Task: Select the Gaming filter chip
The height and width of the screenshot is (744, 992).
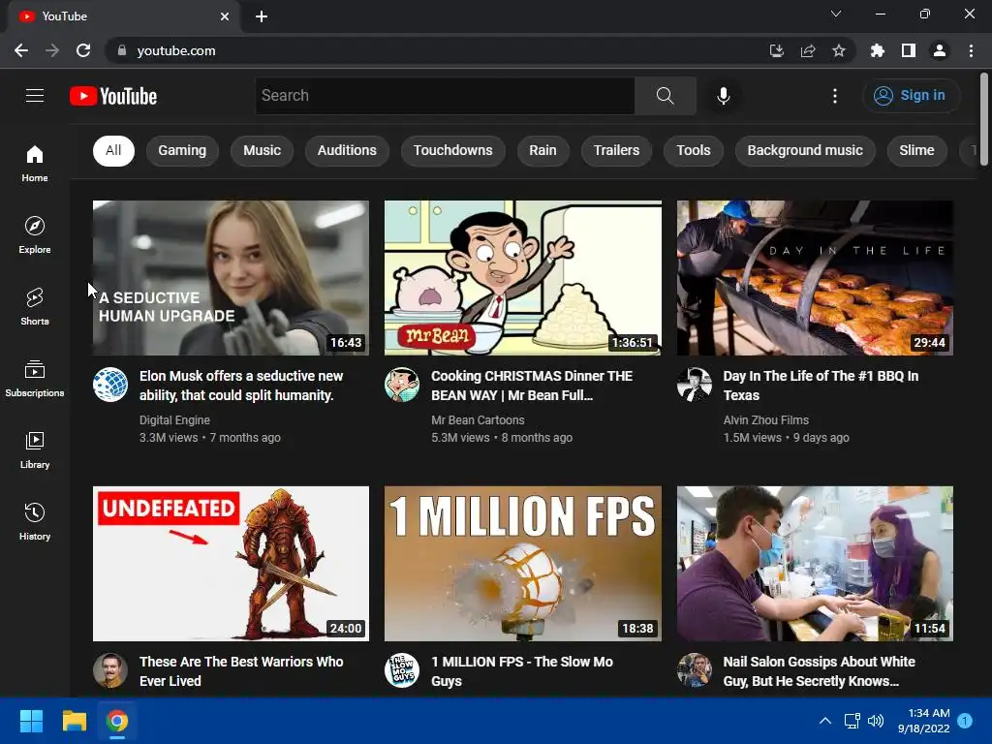Action: point(182,150)
